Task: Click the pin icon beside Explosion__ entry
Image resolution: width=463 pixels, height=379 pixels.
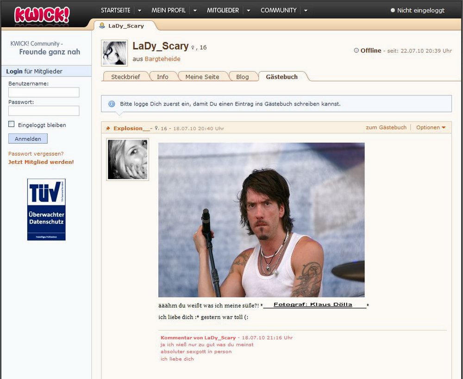Action: point(108,129)
